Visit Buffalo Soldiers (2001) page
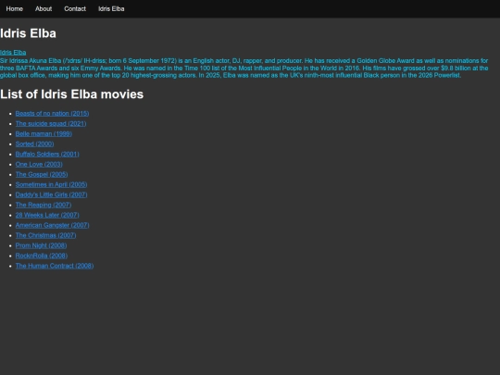Viewport: 500px width, 375px height. pos(47,155)
